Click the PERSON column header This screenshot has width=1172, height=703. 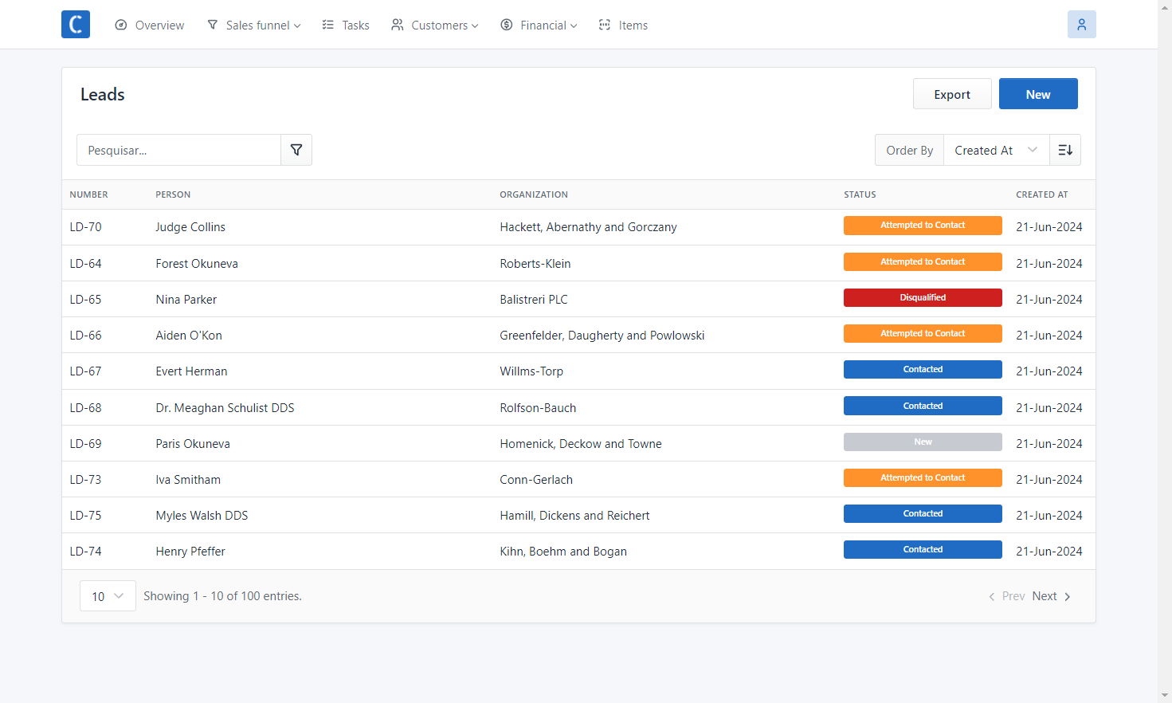click(x=173, y=194)
